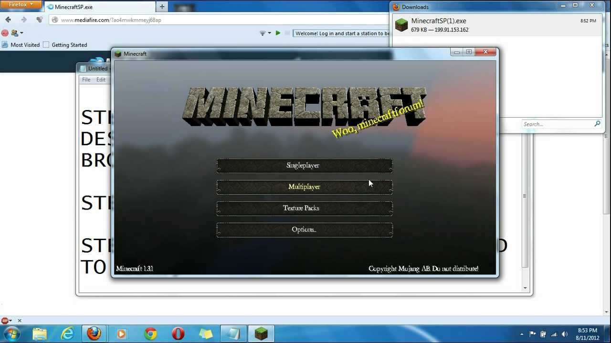Minimize the Minecraft window

457,52
